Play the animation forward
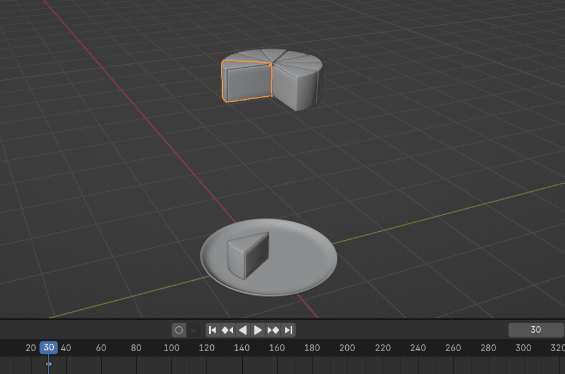Viewport: 565px width, 374px height. (x=258, y=330)
